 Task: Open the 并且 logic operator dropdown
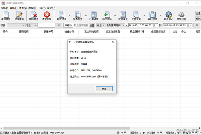tap(101, 25)
